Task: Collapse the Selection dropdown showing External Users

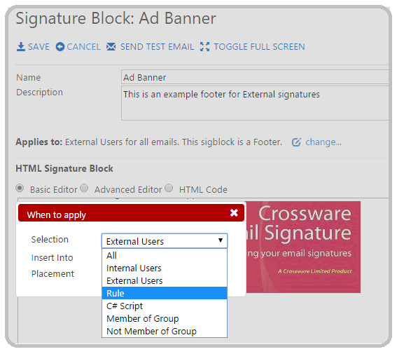Action: 165,241
